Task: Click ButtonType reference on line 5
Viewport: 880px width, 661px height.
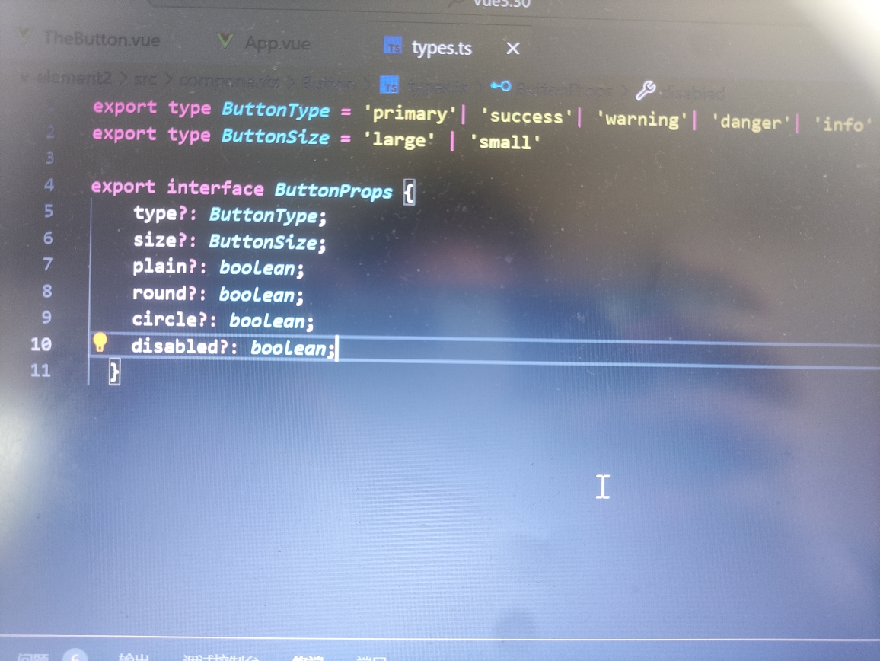Action: 263,215
